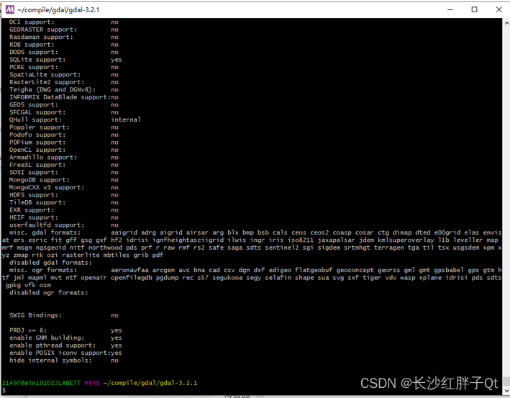Click the 'TileDB support:' label
Screen dimensions: 510x398
pos(37,202)
